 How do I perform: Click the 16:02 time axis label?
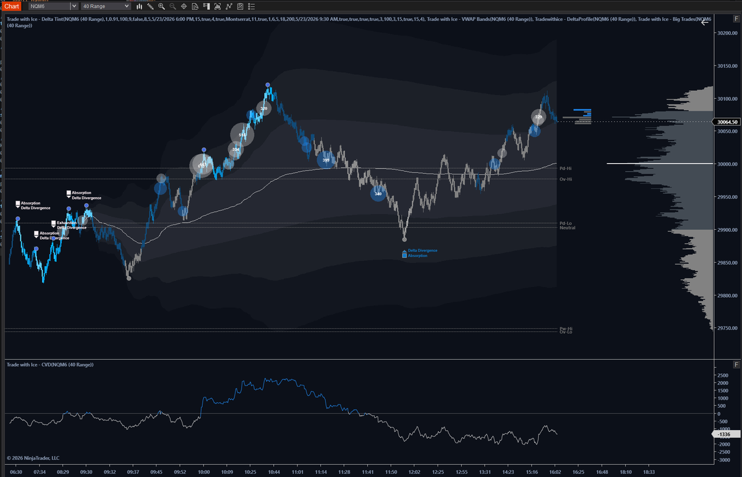tap(555, 471)
